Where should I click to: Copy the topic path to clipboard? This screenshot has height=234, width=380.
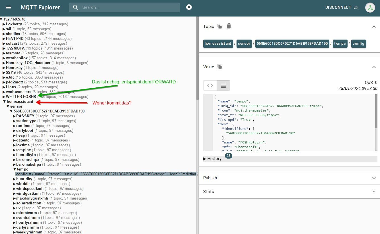pos(220,26)
